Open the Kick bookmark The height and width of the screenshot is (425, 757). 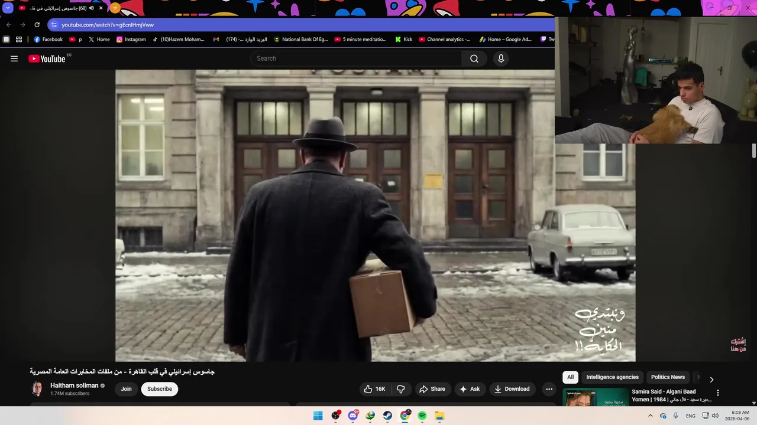[x=403, y=40]
